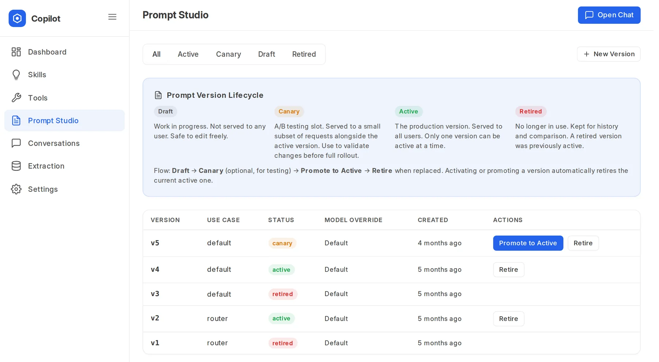659x362 pixels.
Task: Click the VERSION column header
Action: (x=165, y=220)
